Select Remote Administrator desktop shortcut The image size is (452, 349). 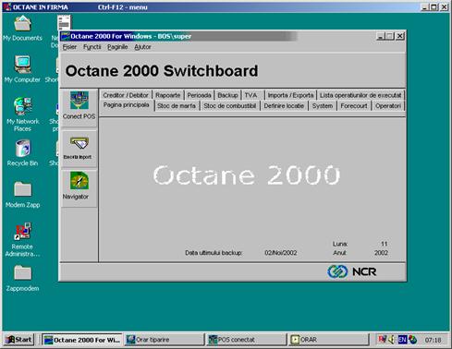coord(22,231)
